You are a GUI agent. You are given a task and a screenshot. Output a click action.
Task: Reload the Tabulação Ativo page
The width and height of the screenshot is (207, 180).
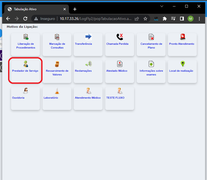click(x=25, y=19)
